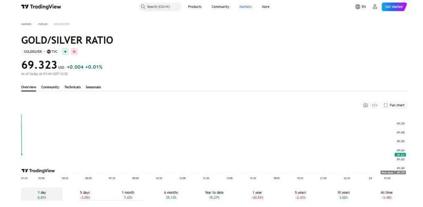Open the Products menu

click(195, 7)
